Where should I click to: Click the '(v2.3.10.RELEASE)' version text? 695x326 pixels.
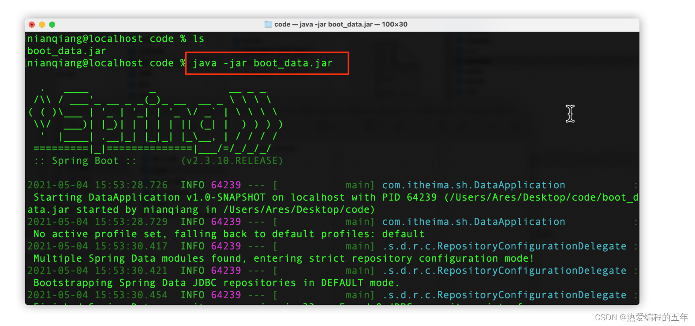232,161
